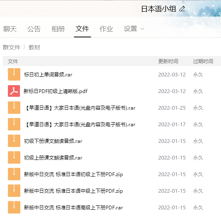Click the archive icon for 标日初上单词音频.rar
Viewport: 221px width, 221px height.
[14, 74]
